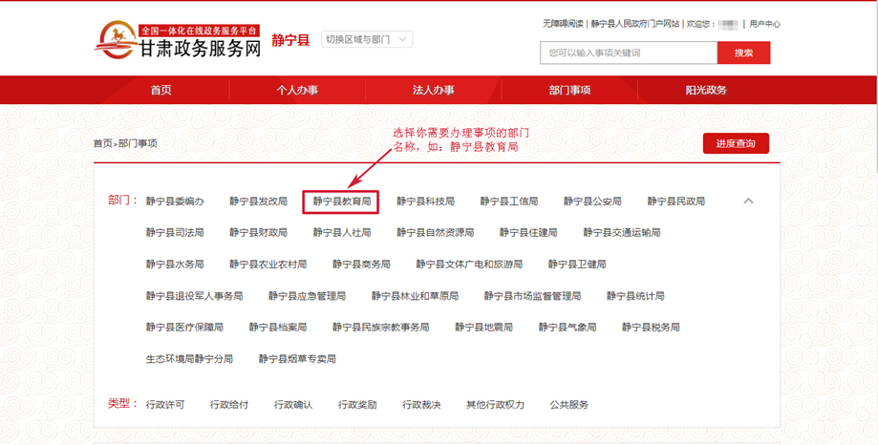Viewport: 878px width, 445px height.
Task: Select department 静宁县工信局
Action: pyautogui.click(x=509, y=201)
